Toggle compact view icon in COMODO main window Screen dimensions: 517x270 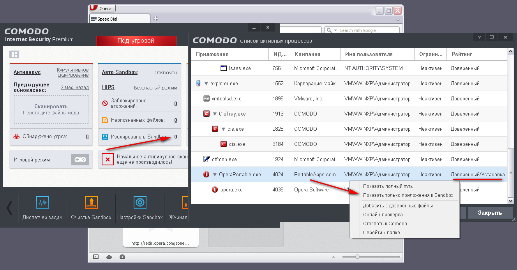click(14, 54)
